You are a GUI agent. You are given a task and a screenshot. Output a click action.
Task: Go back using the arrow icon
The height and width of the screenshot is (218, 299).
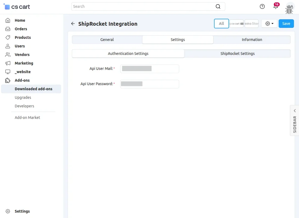pos(73,24)
